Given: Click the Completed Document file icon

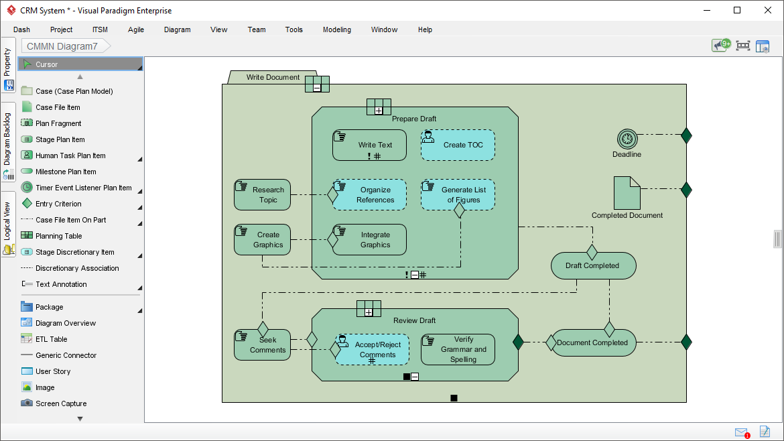Looking at the screenshot, I should (627, 193).
